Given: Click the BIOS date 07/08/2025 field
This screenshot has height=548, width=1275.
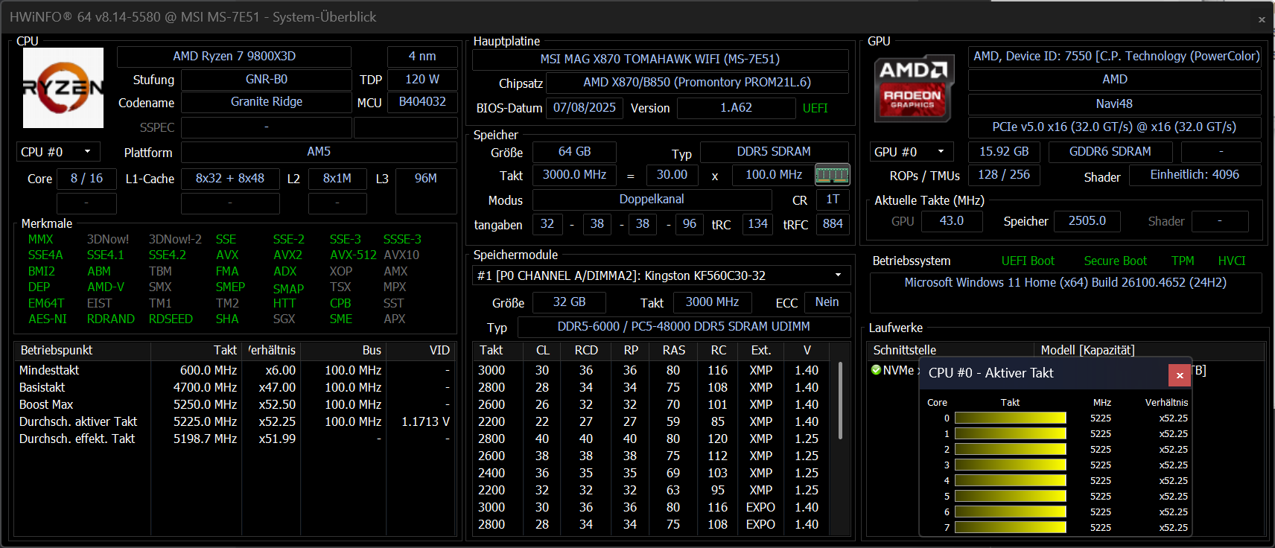Looking at the screenshot, I should pyautogui.click(x=585, y=108).
